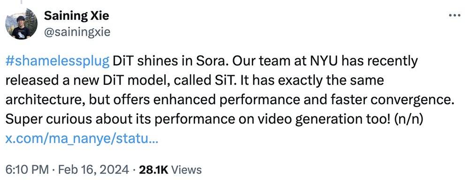Image resolution: width=469 pixels, height=181 pixels.
Task: Select the Feb 16, 2024 date
Action: click(92, 170)
